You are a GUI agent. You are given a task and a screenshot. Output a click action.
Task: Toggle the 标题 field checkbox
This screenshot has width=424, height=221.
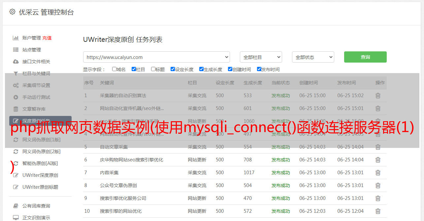click(153, 69)
